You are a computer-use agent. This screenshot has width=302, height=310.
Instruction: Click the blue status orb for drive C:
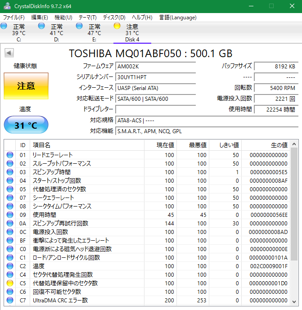pyautogui.click(x=4, y=26)
